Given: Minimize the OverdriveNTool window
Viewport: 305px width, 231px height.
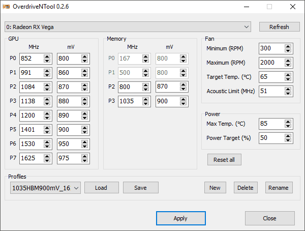Looking at the screenshot, I should pos(247,7).
